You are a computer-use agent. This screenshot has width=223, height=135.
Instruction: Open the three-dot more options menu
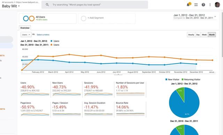pyautogui.click(x=210, y=5)
